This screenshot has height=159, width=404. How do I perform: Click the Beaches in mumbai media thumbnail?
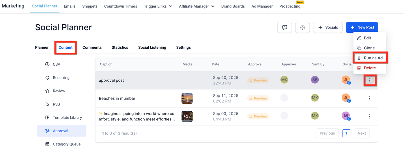(187, 98)
